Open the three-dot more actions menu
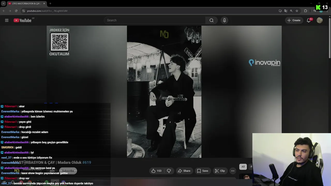The image size is (331, 186). tap(233, 171)
